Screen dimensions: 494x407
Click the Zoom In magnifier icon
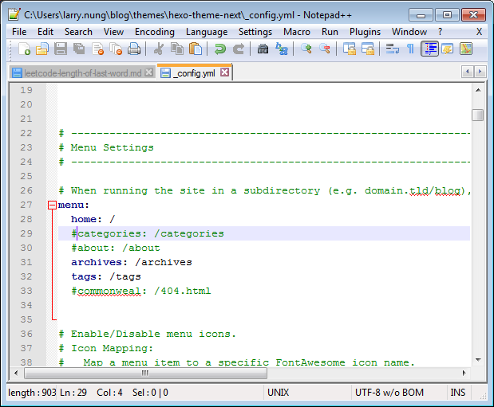[306, 49]
